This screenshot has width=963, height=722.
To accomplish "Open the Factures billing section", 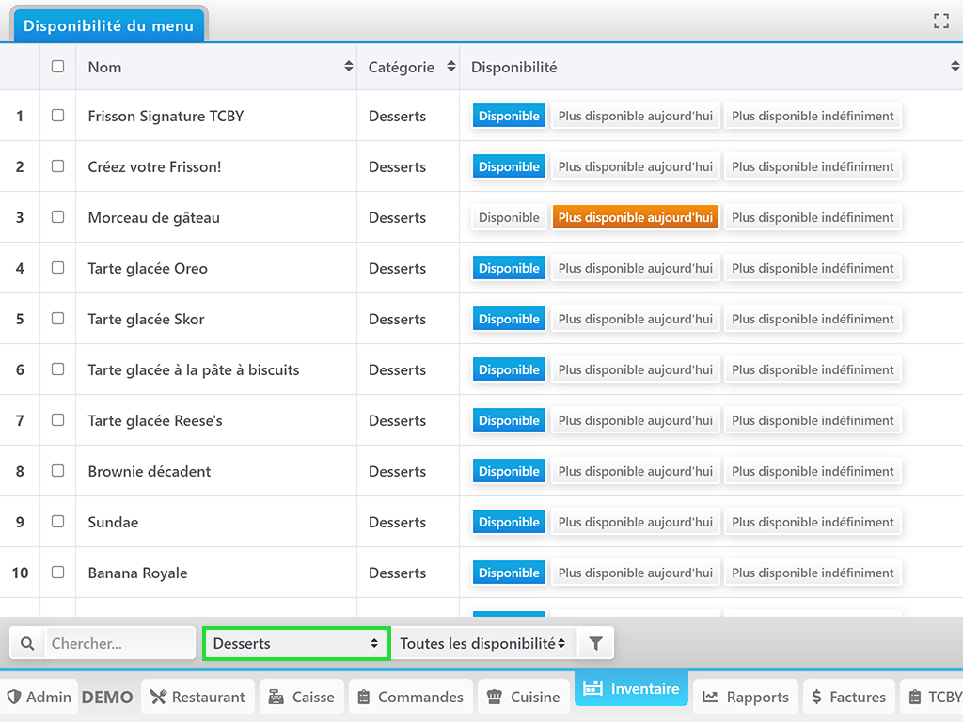I will tap(847, 697).
